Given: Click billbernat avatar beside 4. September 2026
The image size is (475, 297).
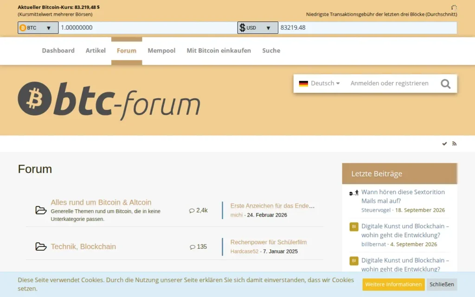Looking at the screenshot, I should (354, 226).
